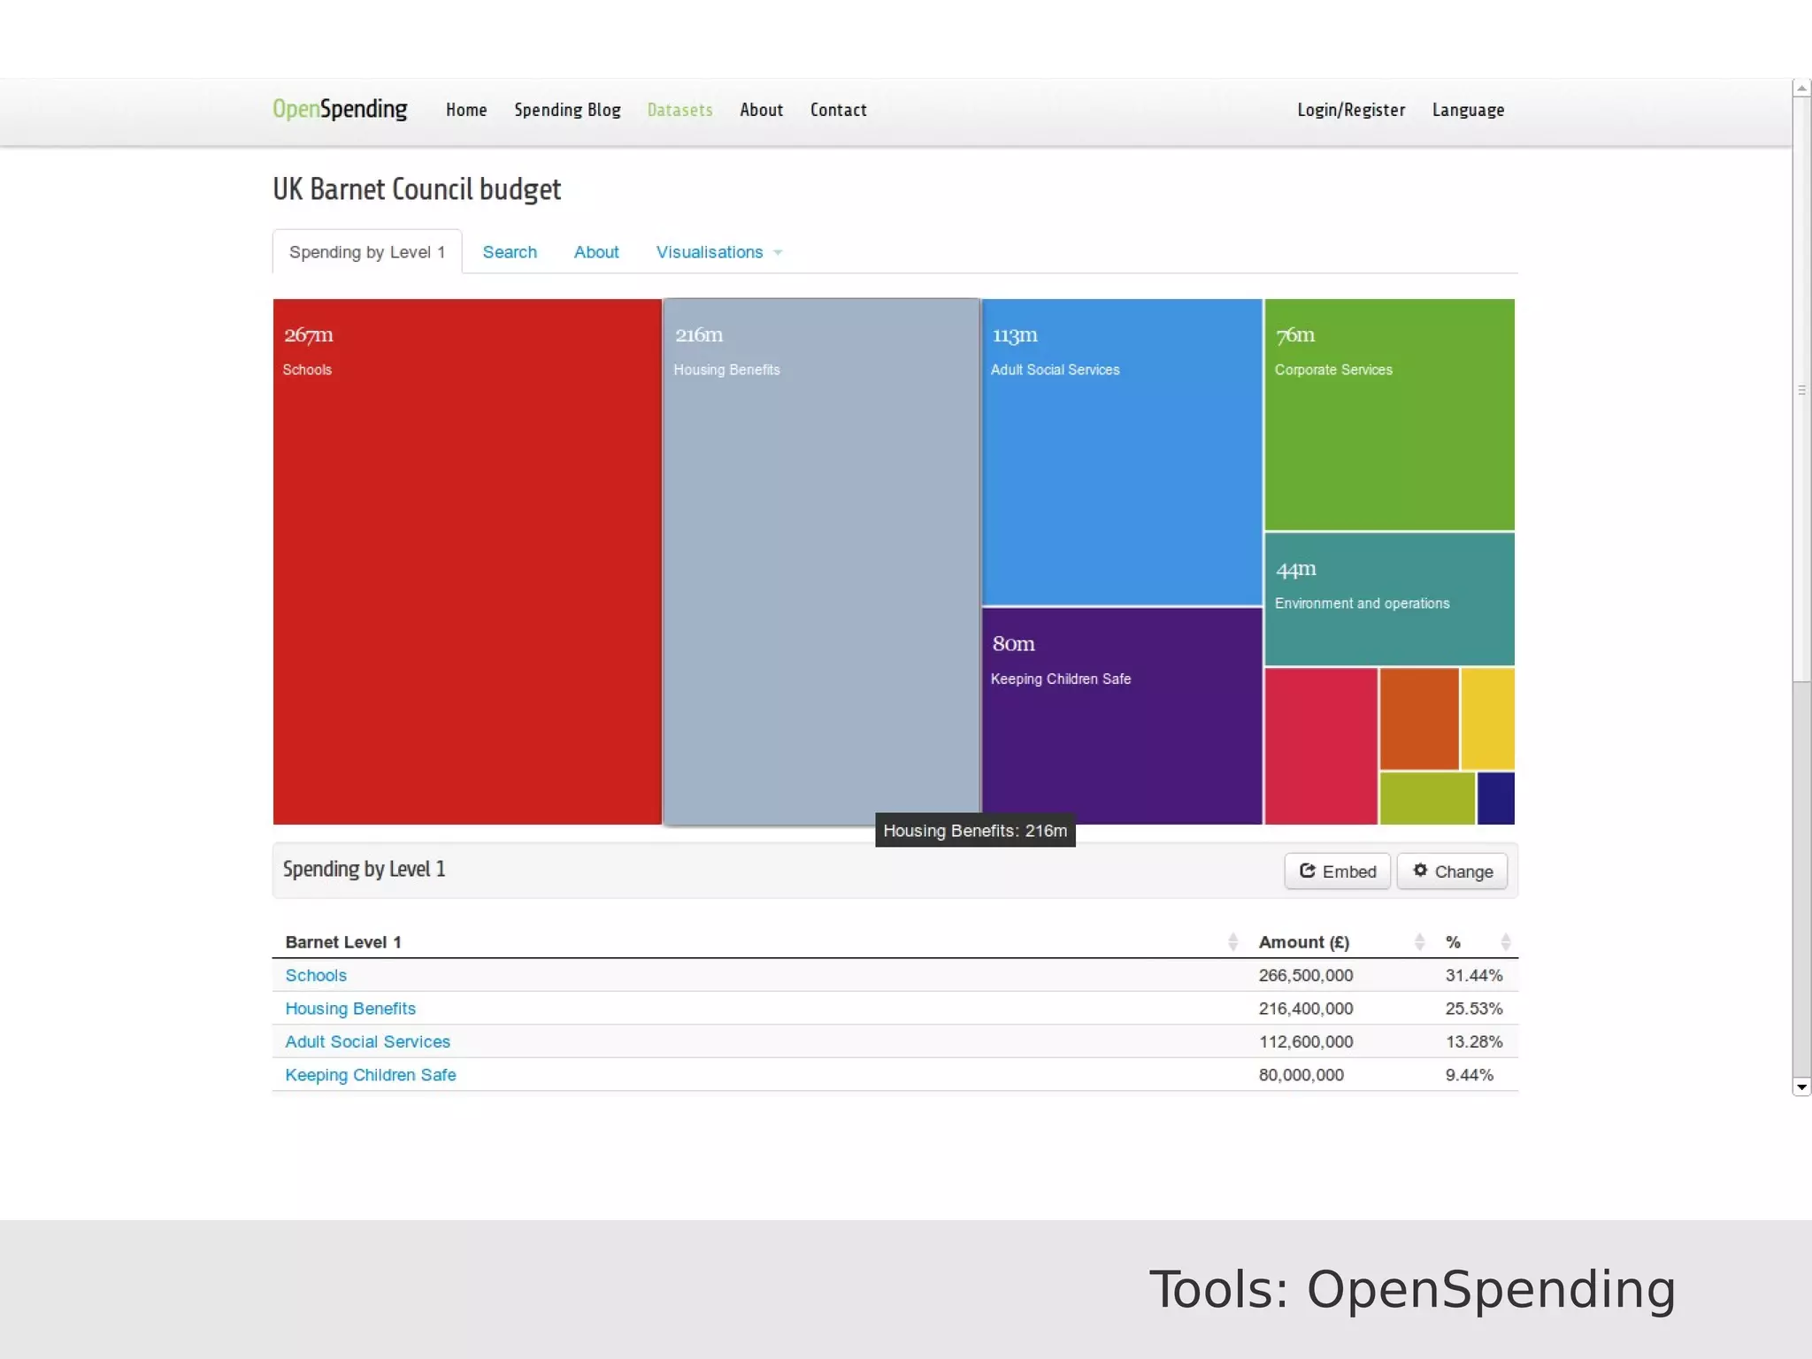Click scrollbar up arrow
1812x1359 pixels.
[1801, 88]
